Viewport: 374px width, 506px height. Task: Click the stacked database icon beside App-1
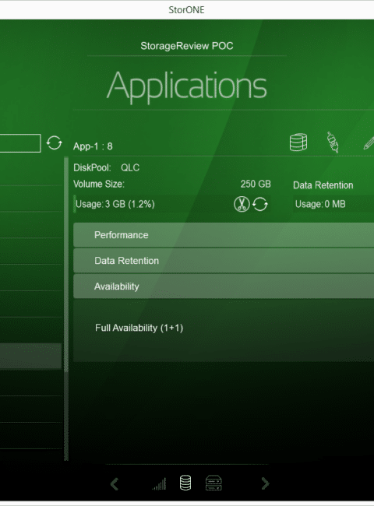[298, 142]
